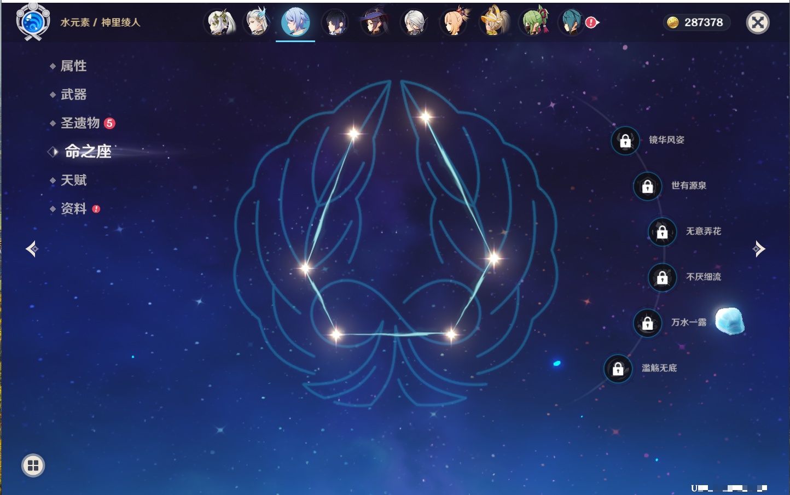Screen dimensions: 790x495
Task: Click the 287378 Mora balance
Action: pos(704,22)
